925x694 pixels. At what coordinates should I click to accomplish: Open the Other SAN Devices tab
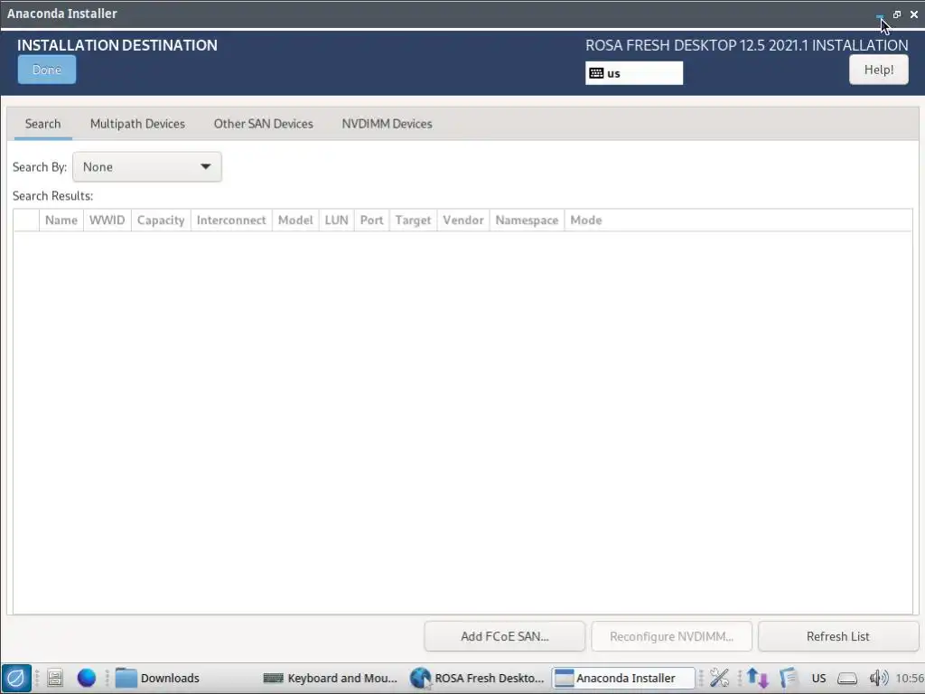point(263,124)
